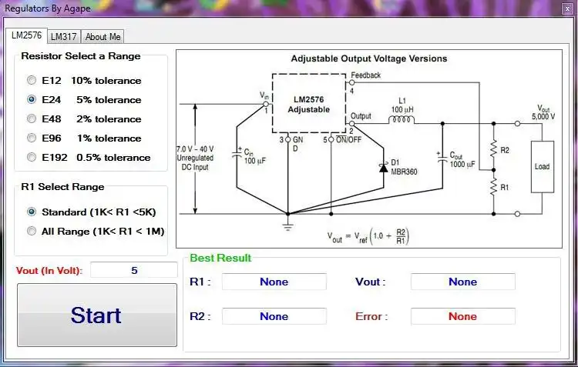Close the Regulators By Agape window
The width and height of the screenshot is (578, 367).
coord(567,8)
